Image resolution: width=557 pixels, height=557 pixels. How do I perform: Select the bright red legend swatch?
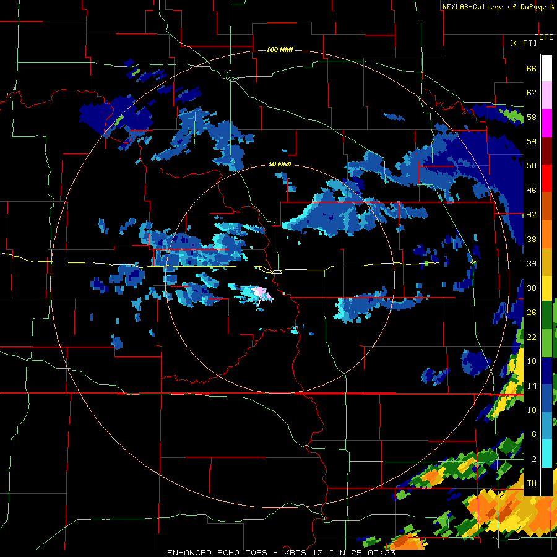(x=546, y=178)
